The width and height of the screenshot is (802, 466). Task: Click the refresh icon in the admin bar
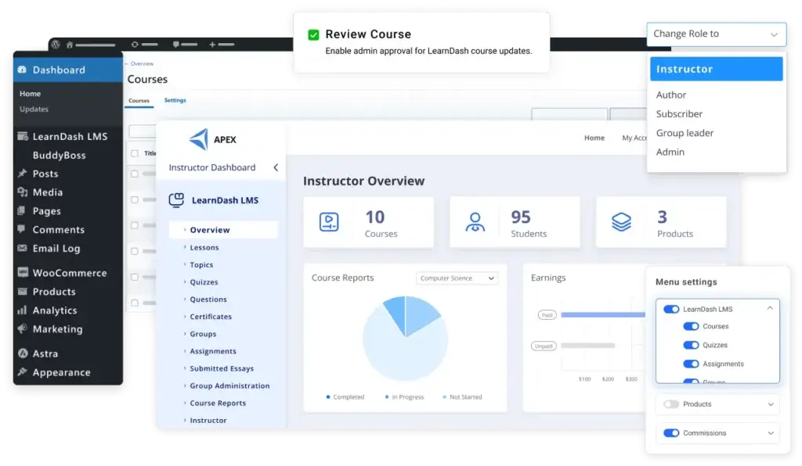point(135,45)
